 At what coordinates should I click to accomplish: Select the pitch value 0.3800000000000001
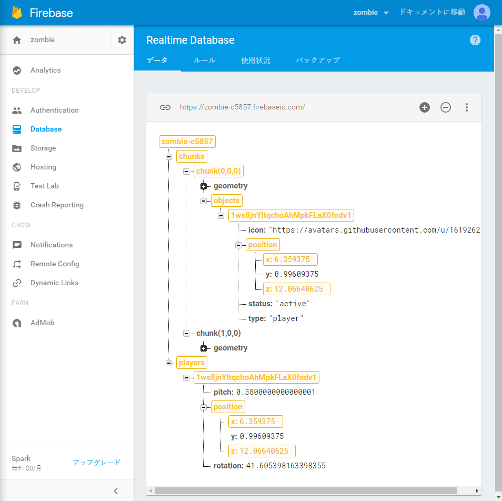(x=276, y=392)
